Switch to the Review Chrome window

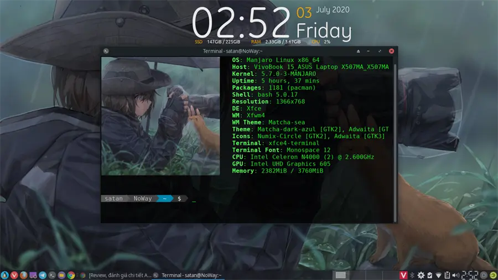click(x=116, y=275)
